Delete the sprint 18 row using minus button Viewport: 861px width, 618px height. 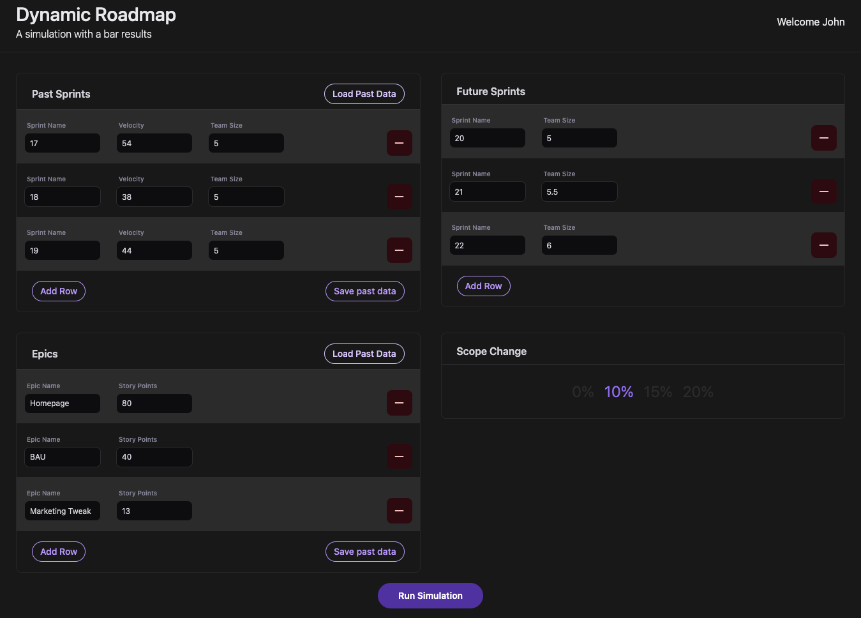pos(399,197)
